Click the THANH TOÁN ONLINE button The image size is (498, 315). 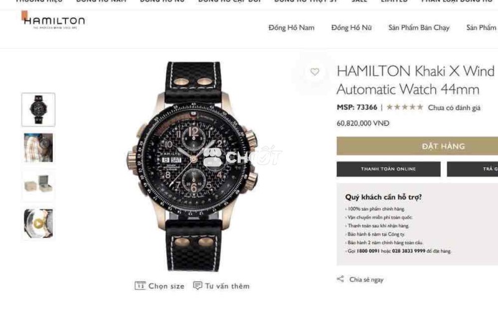[x=388, y=169]
